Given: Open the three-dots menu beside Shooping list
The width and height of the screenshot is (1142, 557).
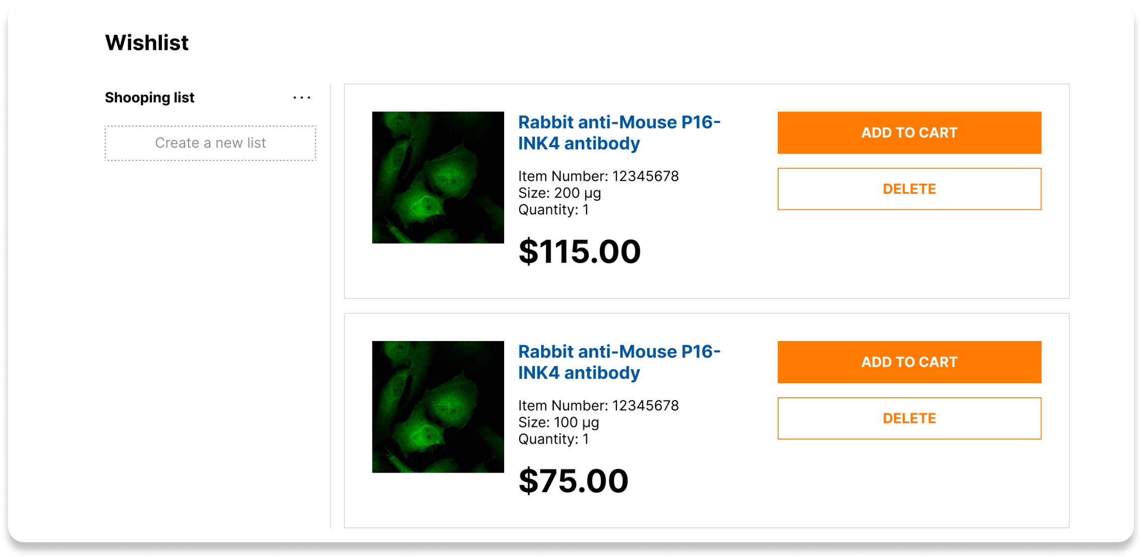Looking at the screenshot, I should 302,97.
